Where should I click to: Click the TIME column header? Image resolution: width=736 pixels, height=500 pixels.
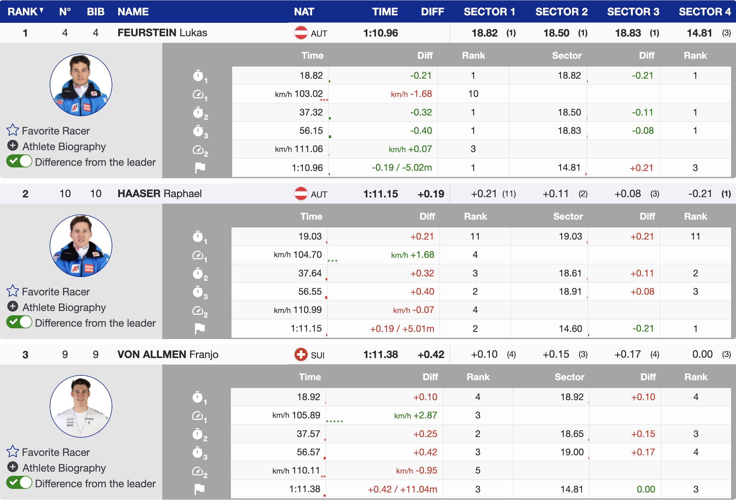(x=385, y=12)
